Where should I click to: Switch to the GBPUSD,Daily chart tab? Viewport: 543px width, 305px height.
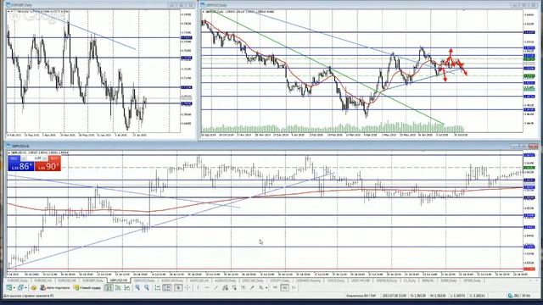point(144,280)
